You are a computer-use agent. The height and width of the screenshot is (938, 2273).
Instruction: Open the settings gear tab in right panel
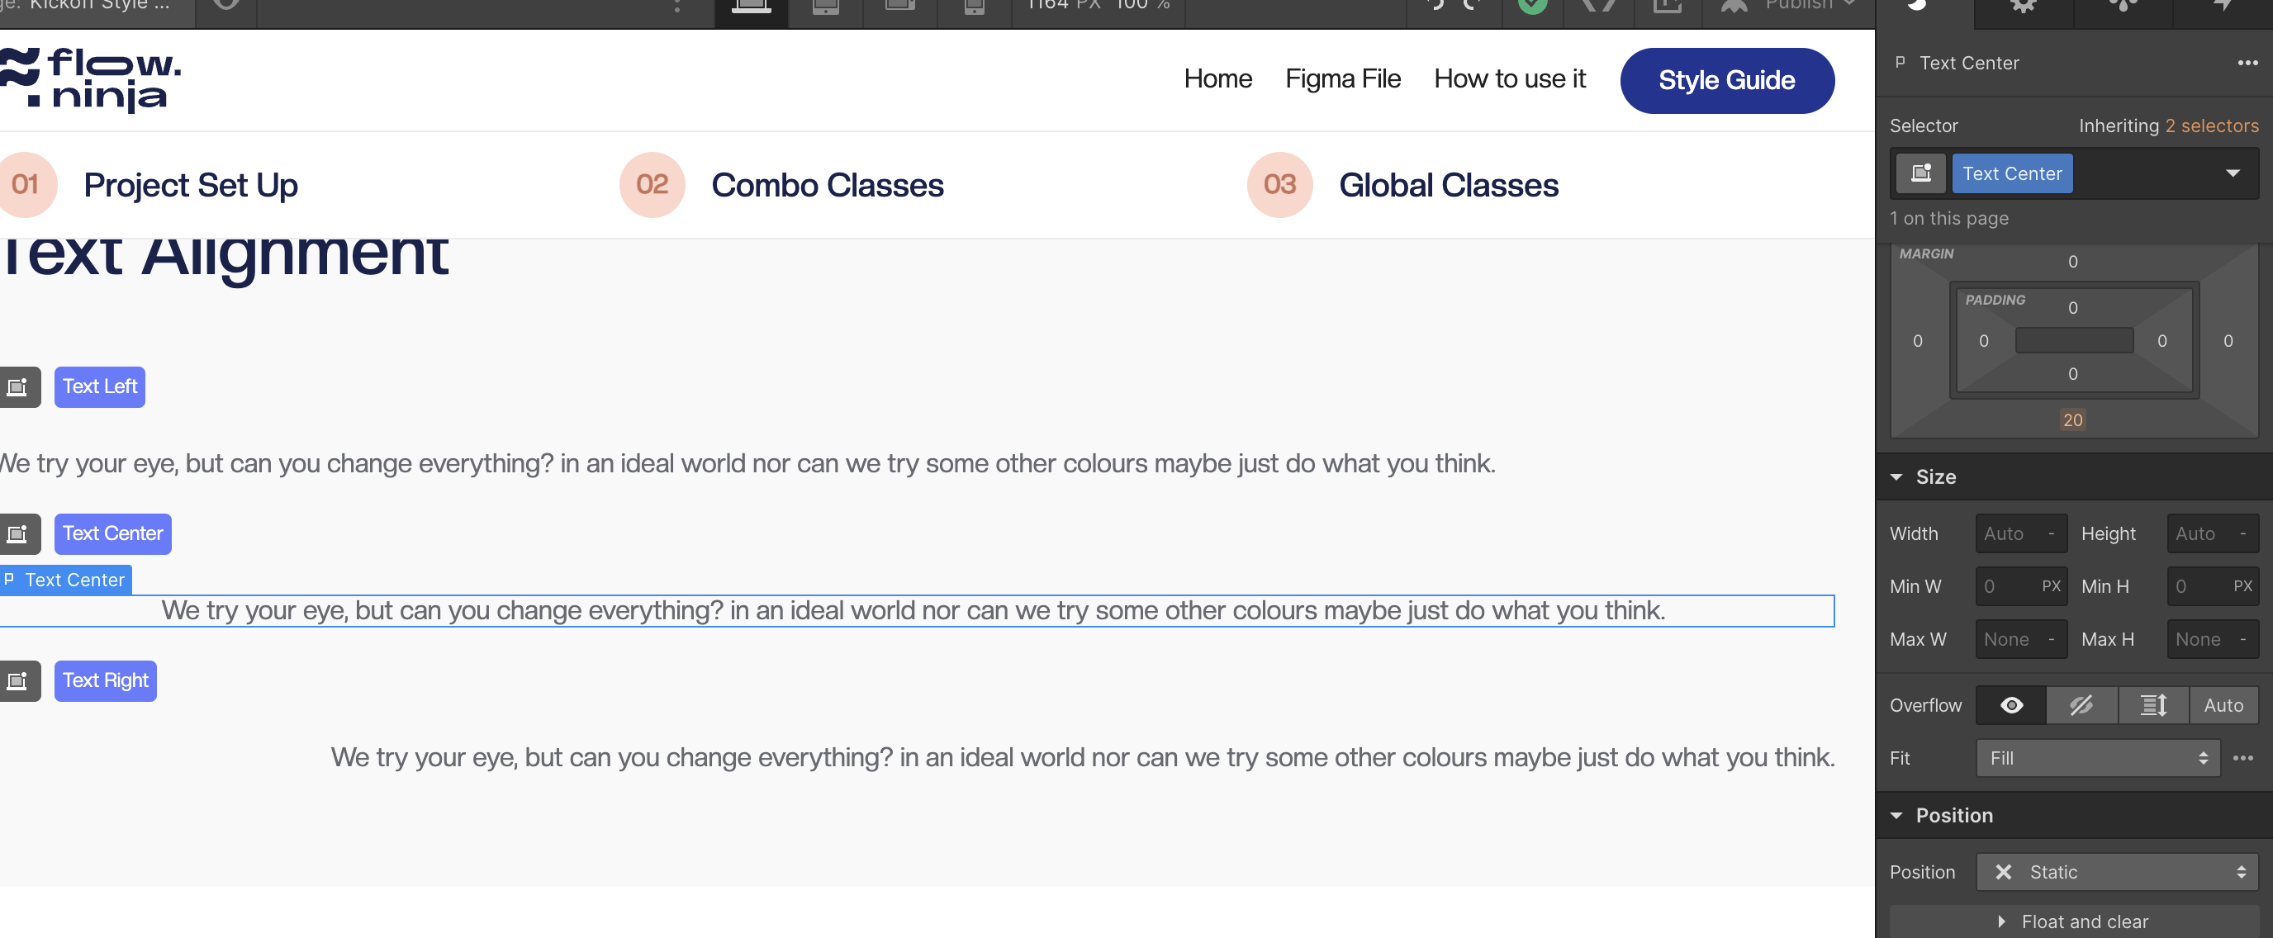click(x=2023, y=7)
